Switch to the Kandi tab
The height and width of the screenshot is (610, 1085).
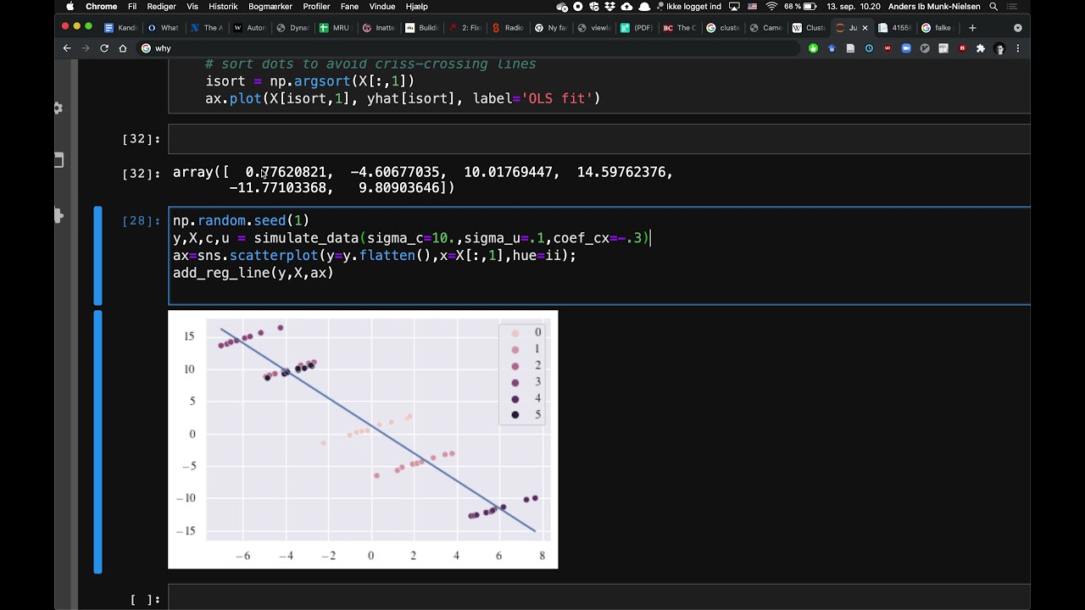click(x=120, y=28)
